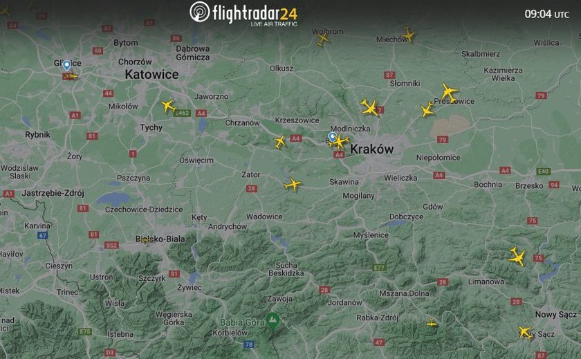The width and height of the screenshot is (581, 359).
Task: Click the plane next to the E462 sign
Action: point(169,107)
